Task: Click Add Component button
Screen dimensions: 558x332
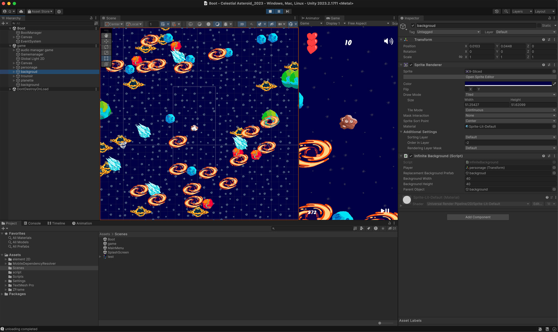Action: [478, 217]
